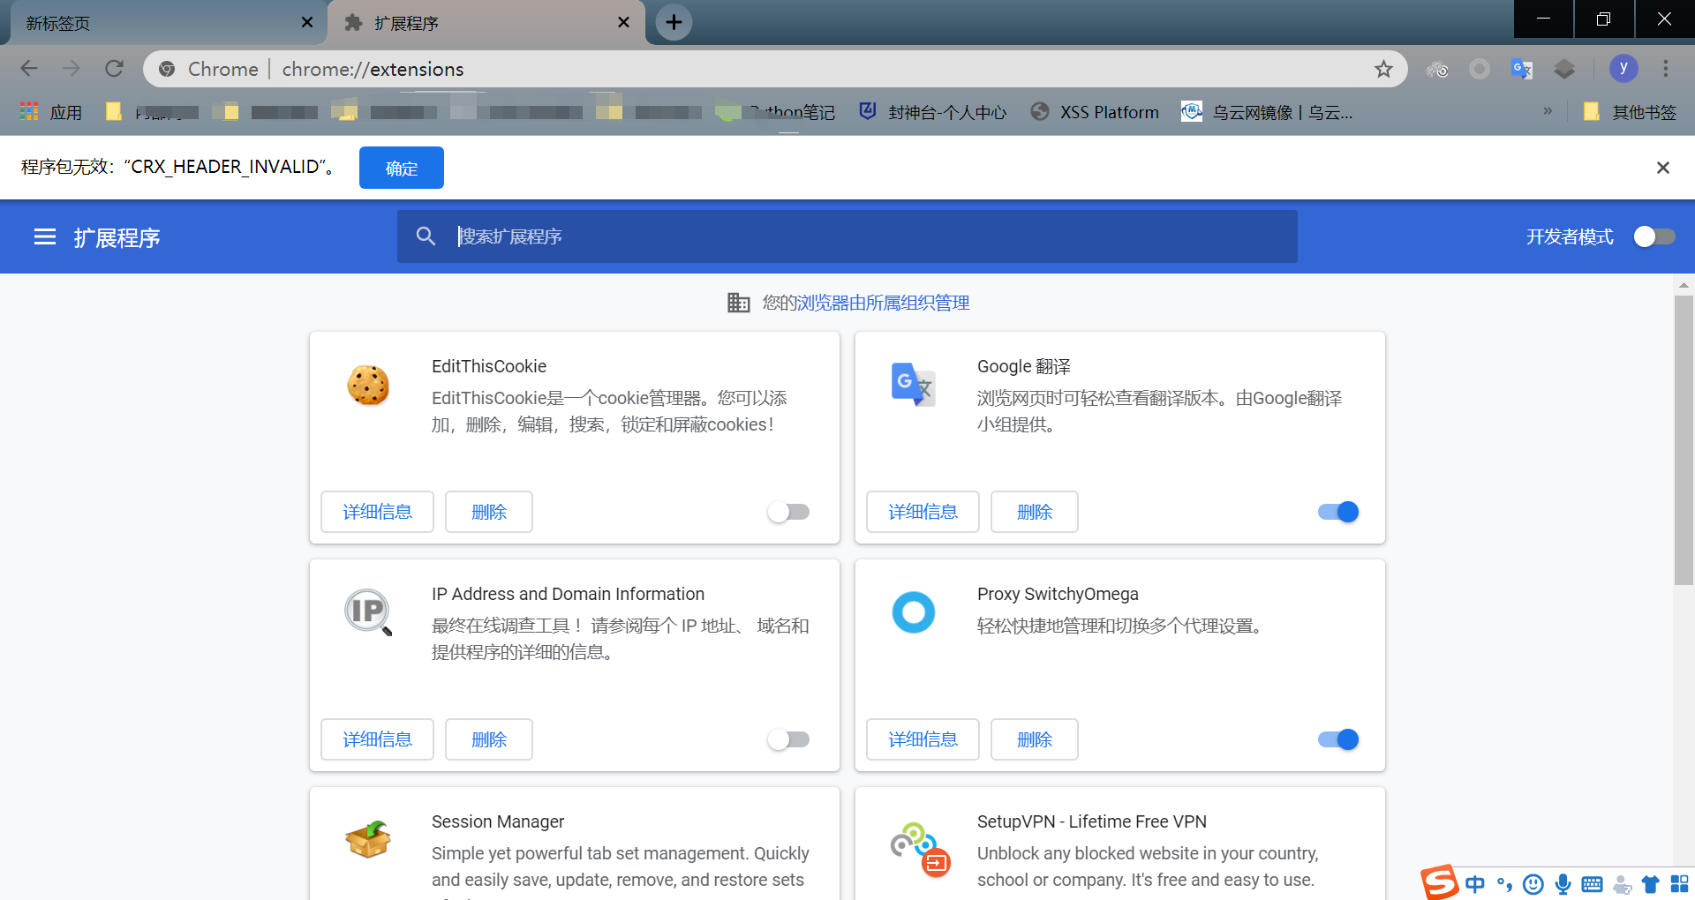
Task: Reload the extensions page
Action: (x=114, y=69)
